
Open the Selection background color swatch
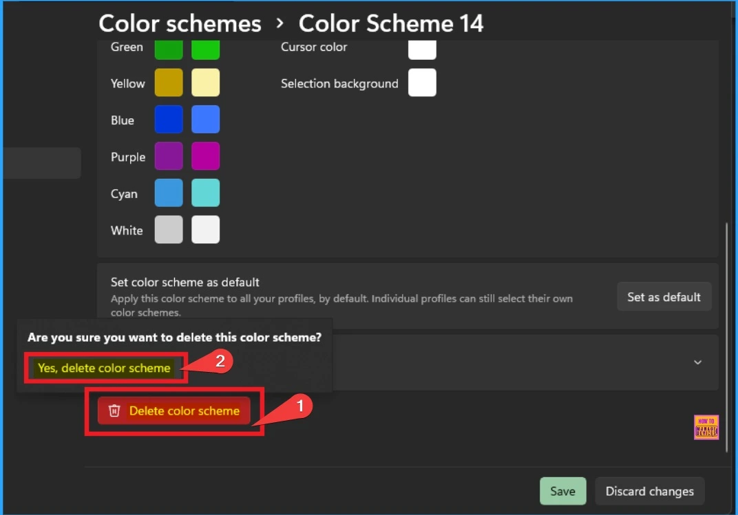[x=422, y=83]
